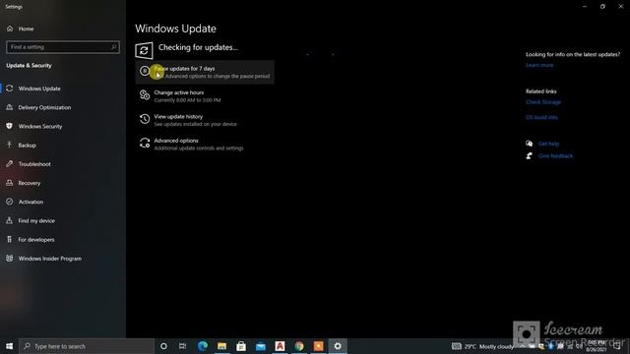Image resolution: width=630 pixels, height=354 pixels.
Task: Click the Find a setting search box
Action: (x=63, y=47)
